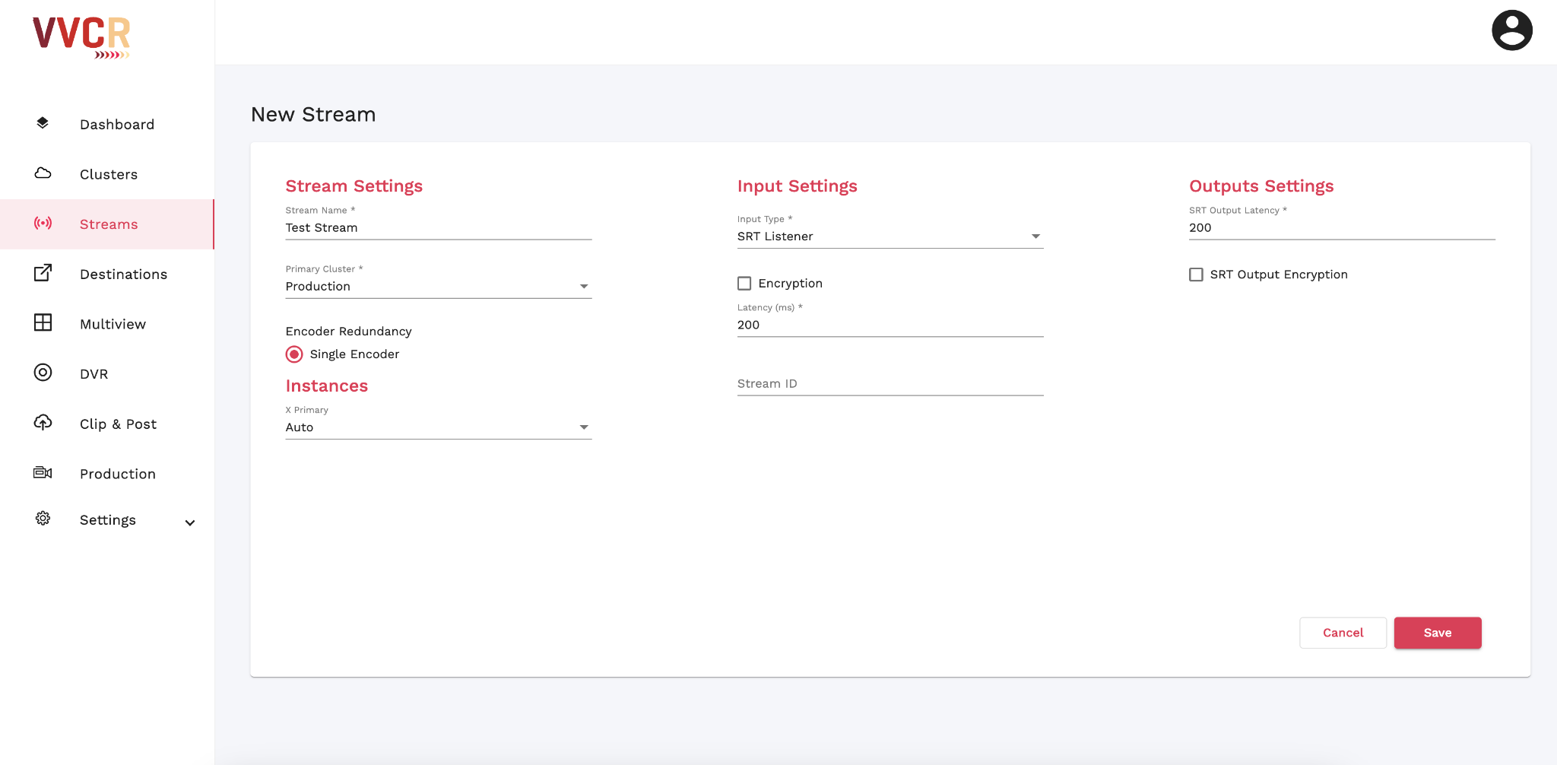Select the Single Encoder radio button
Viewport: 1557px width, 765px height.
294,354
